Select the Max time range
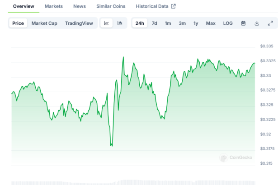Image resolution: width=278 pixels, height=185 pixels. coord(211,23)
